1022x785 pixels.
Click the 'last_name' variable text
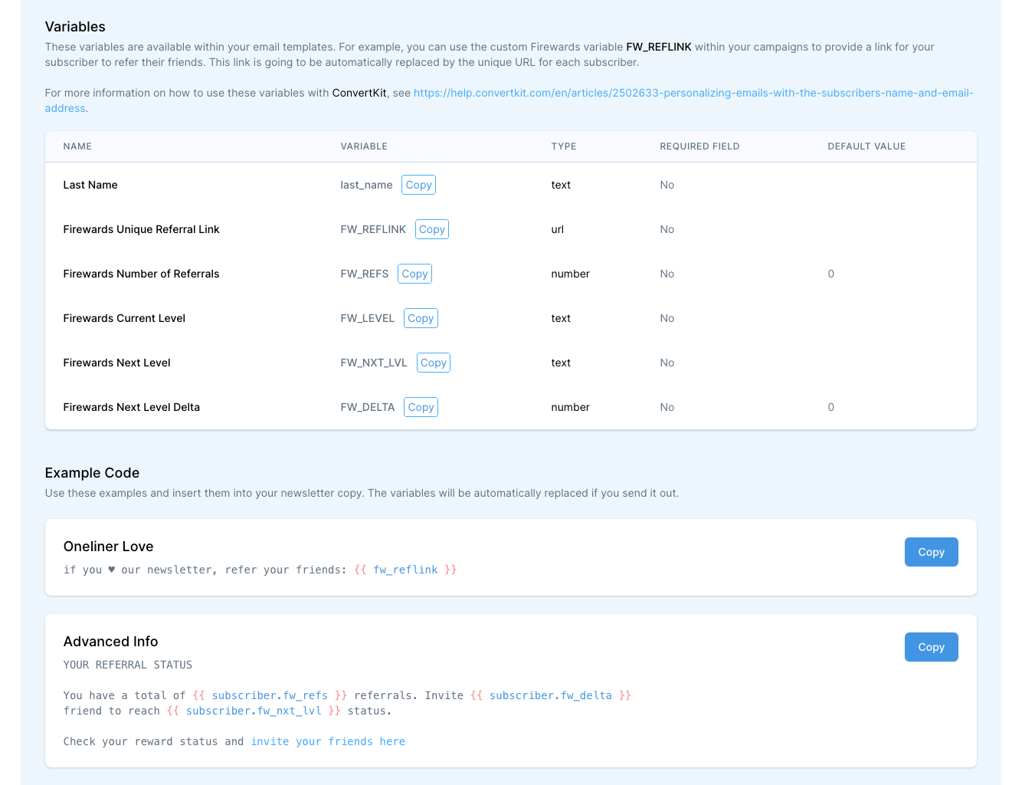click(x=366, y=185)
